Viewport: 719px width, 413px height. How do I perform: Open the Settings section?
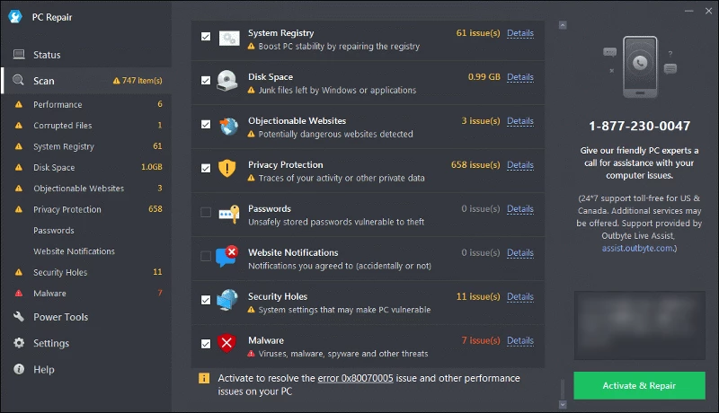pyautogui.click(x=86, y=343)
